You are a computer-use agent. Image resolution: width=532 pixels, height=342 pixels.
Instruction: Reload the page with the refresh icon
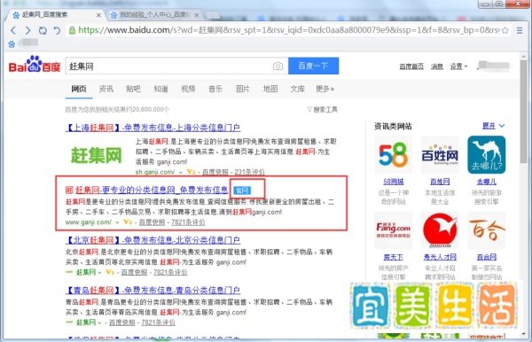pyautogui.click(x=43, y=30)
